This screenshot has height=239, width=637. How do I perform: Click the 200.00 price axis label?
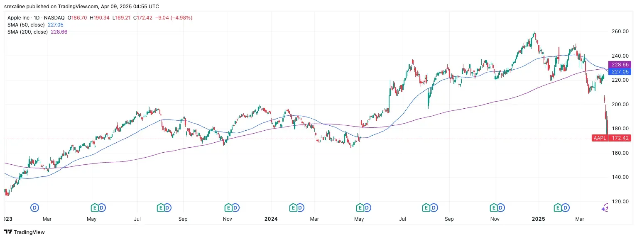[x=619, y=105]
